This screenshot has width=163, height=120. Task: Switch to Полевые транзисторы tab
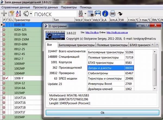click(112, 45)
